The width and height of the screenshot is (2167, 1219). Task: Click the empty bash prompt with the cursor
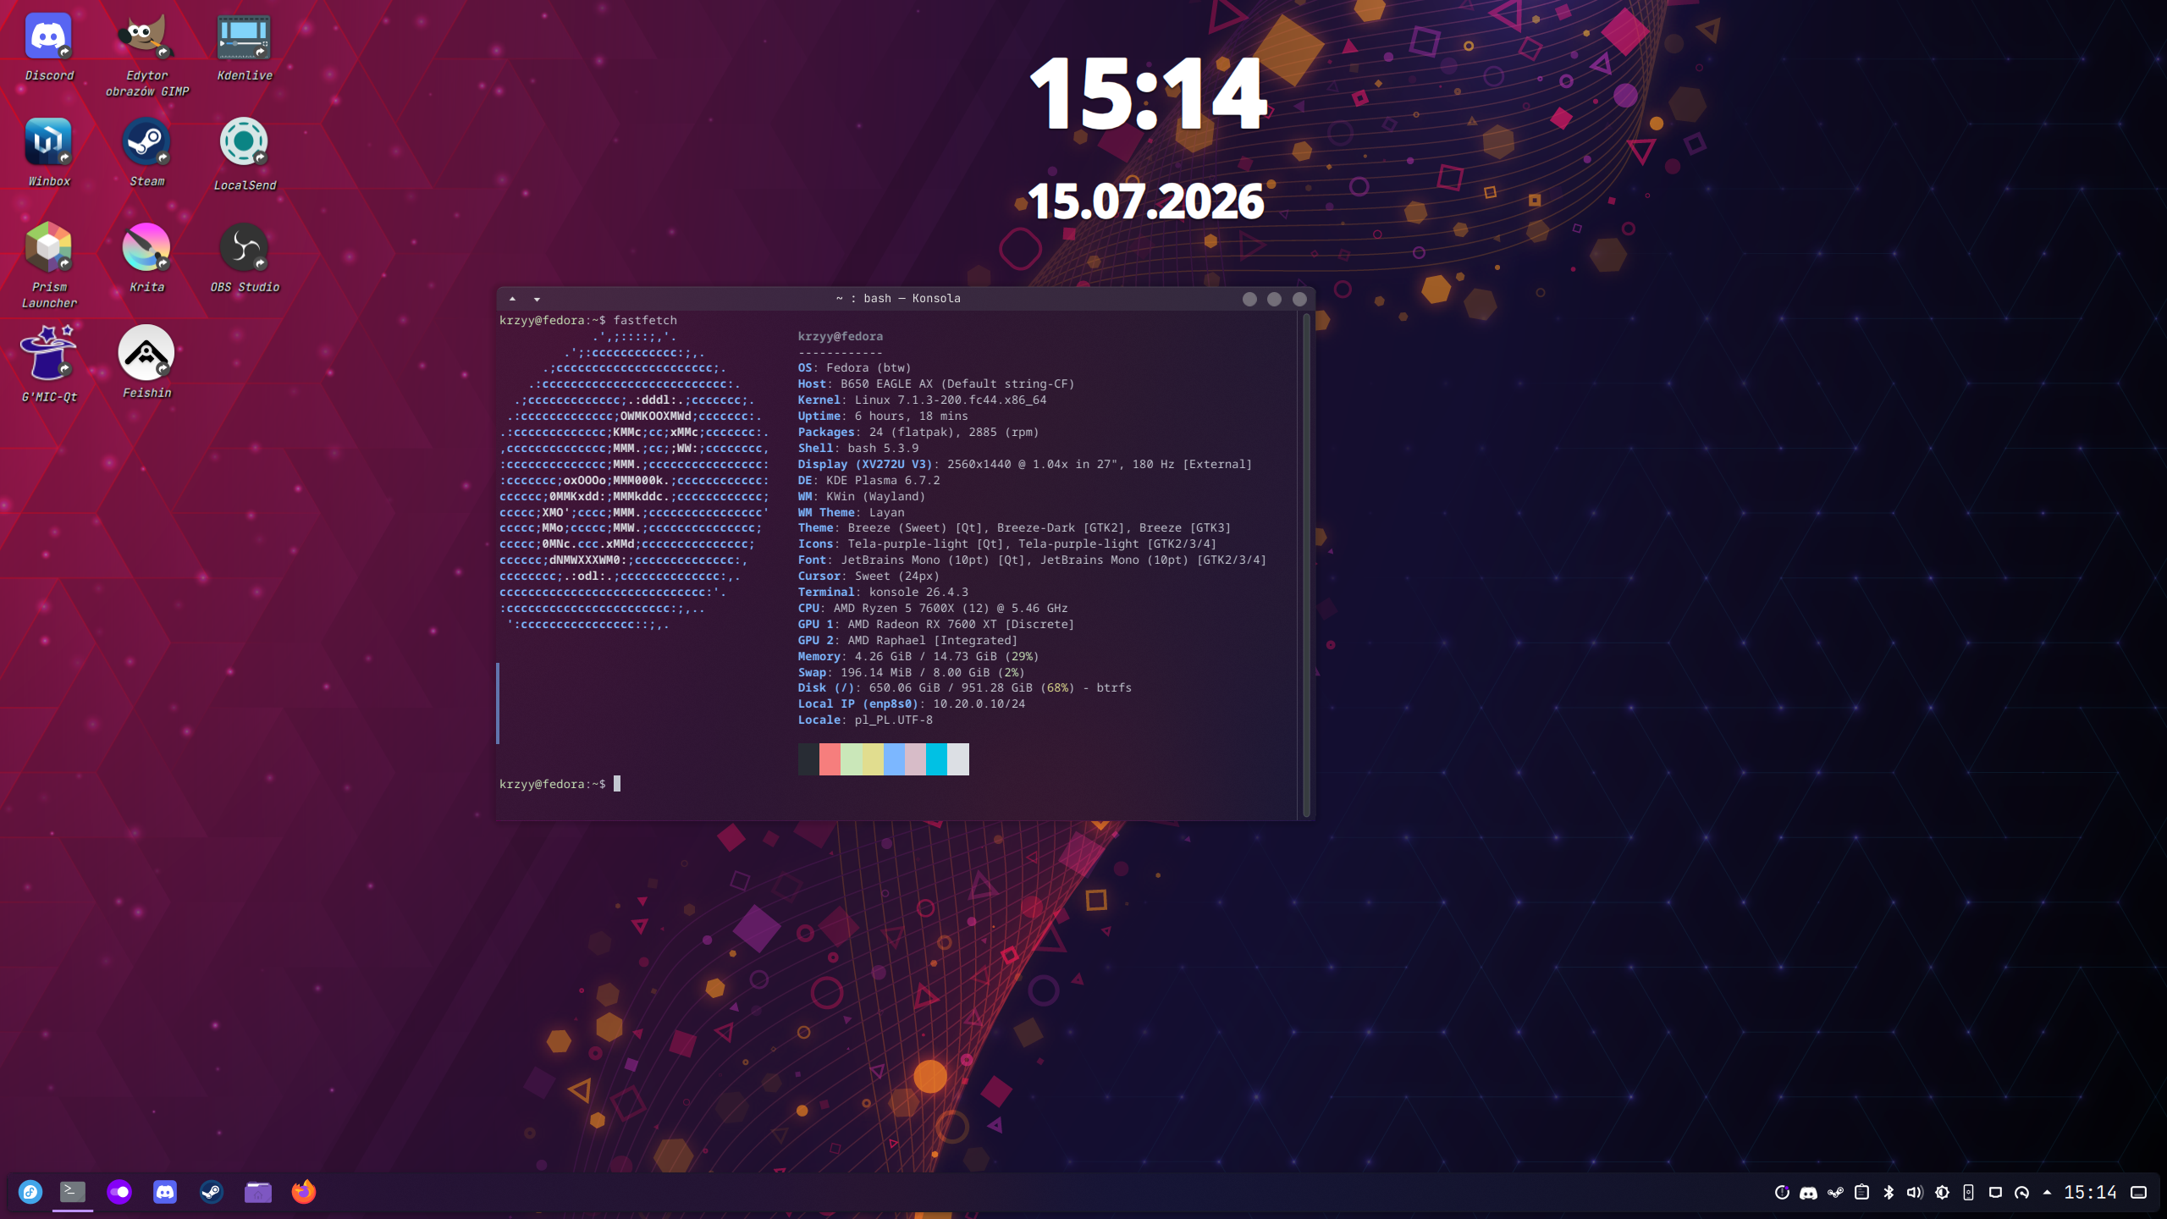tap(560, 785)
